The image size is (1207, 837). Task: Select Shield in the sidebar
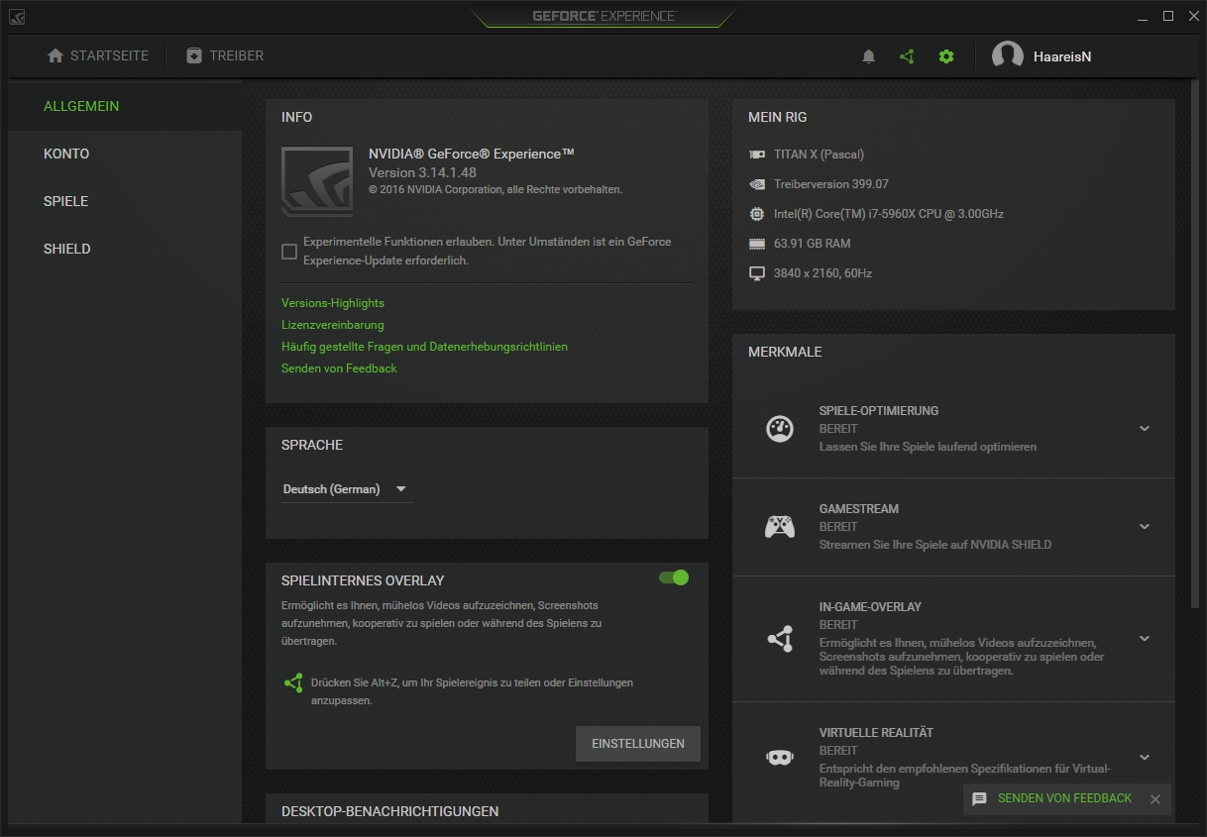coord(125,249)
